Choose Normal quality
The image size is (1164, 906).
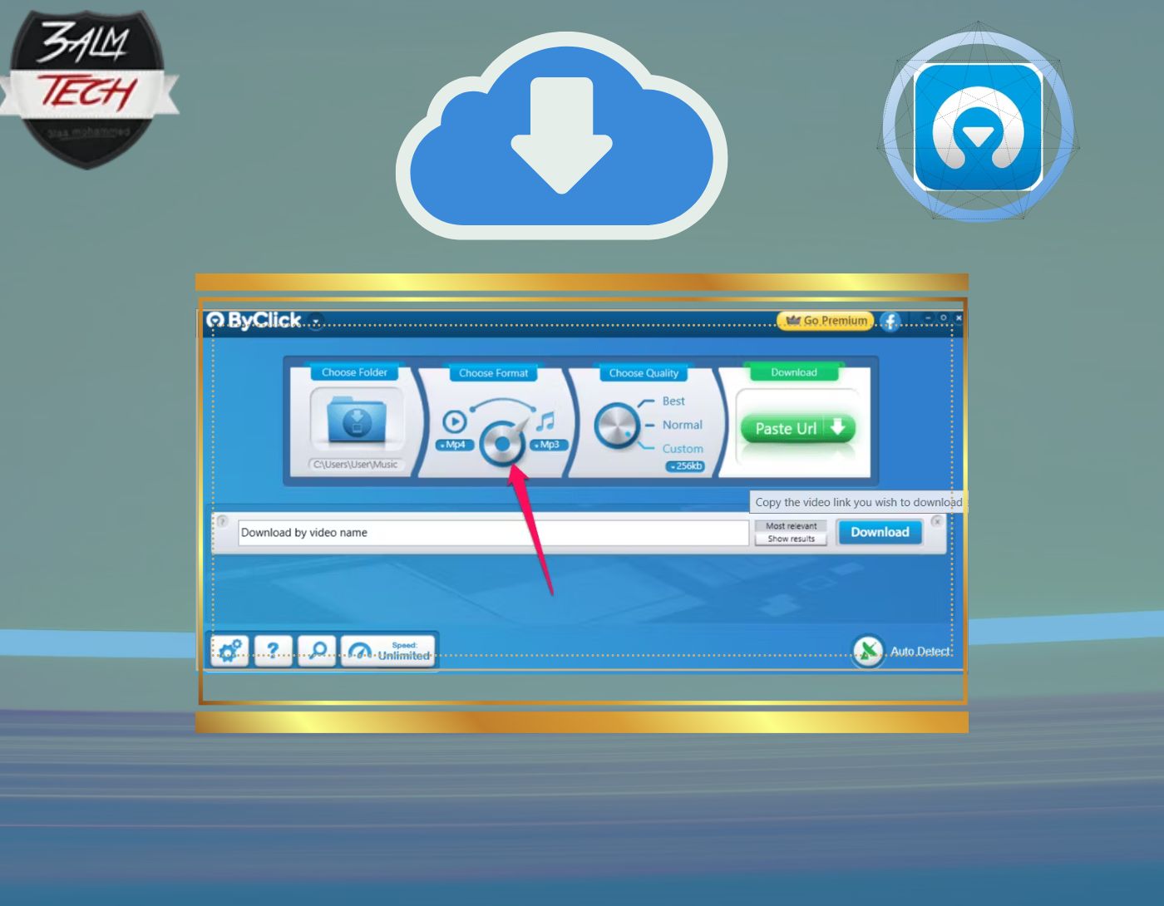tap(682, 425)
